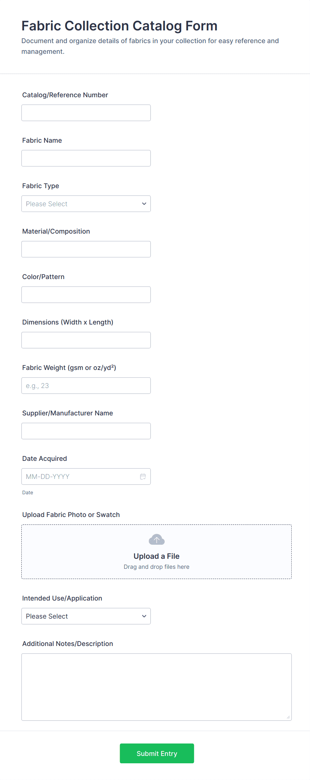Focus the Catalog/Reference Number field
The image size is (310, 780).
[x=86, y=113]
